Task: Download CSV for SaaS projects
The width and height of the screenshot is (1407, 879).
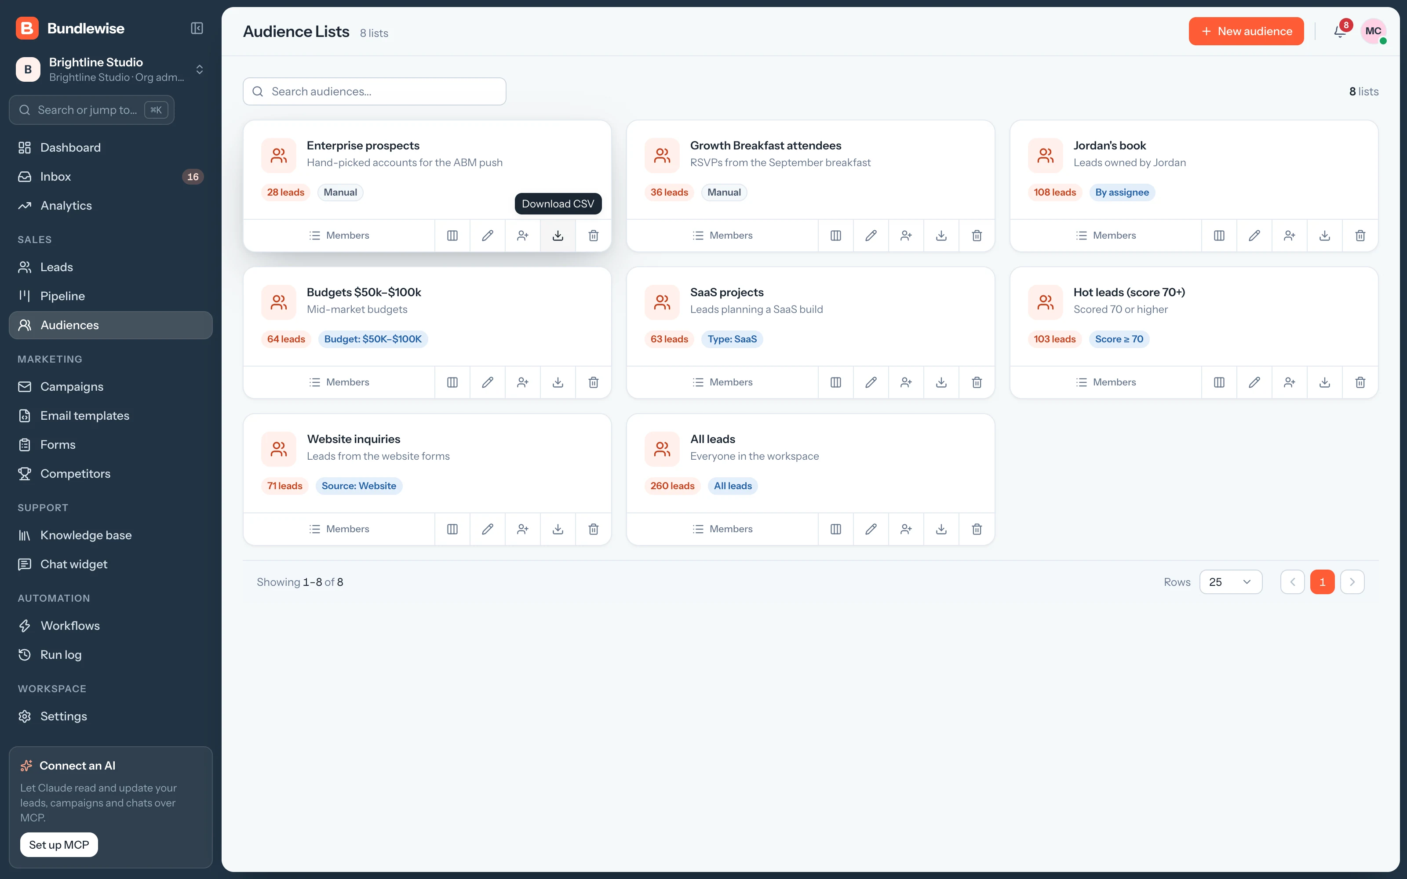Action: point(941,382)
